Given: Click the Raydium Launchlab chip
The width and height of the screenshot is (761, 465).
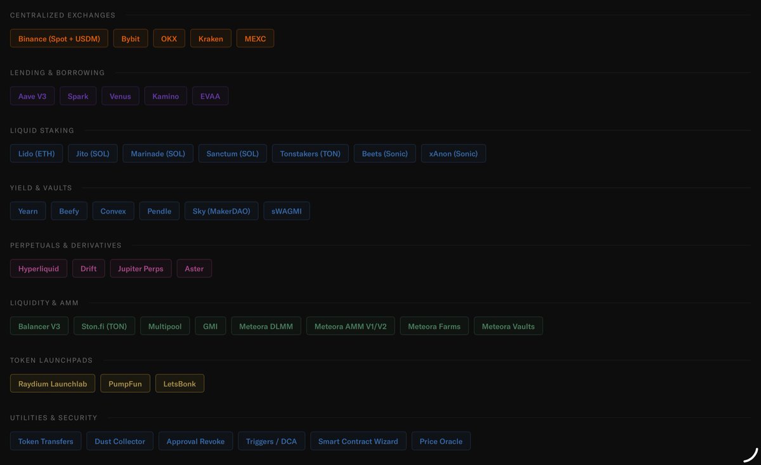Looking at the screenshot, I should (53, 383).
